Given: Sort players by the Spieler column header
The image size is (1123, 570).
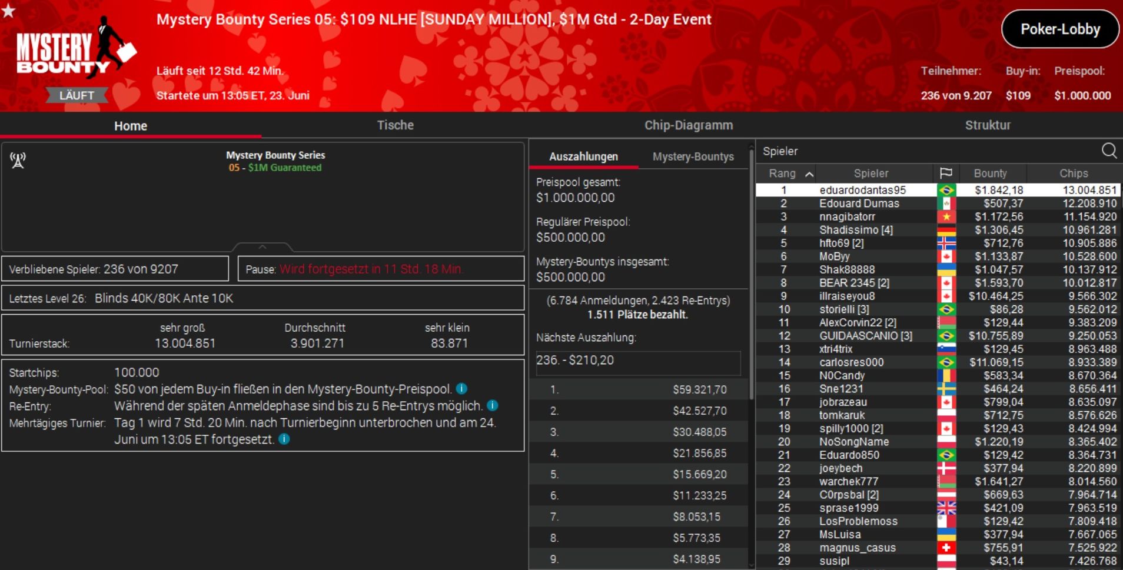Looking at the screenshot, I should [x=871, y=174].
